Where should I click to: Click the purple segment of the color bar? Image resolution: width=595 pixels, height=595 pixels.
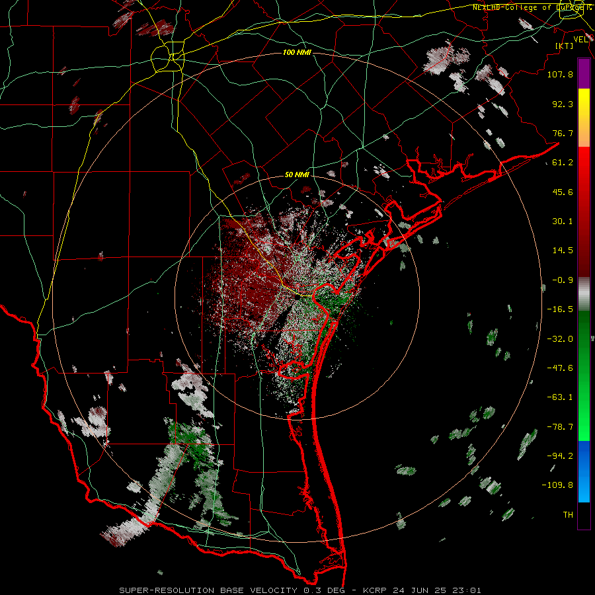tap(584, 73)
